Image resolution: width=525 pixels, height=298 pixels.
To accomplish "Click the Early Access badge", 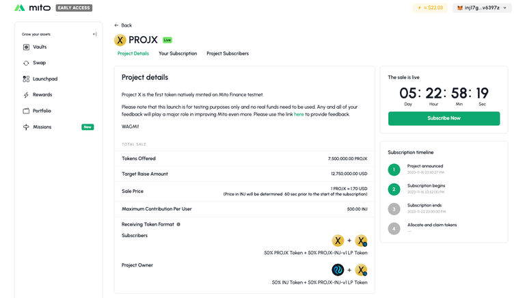I will tap(74, 8).
